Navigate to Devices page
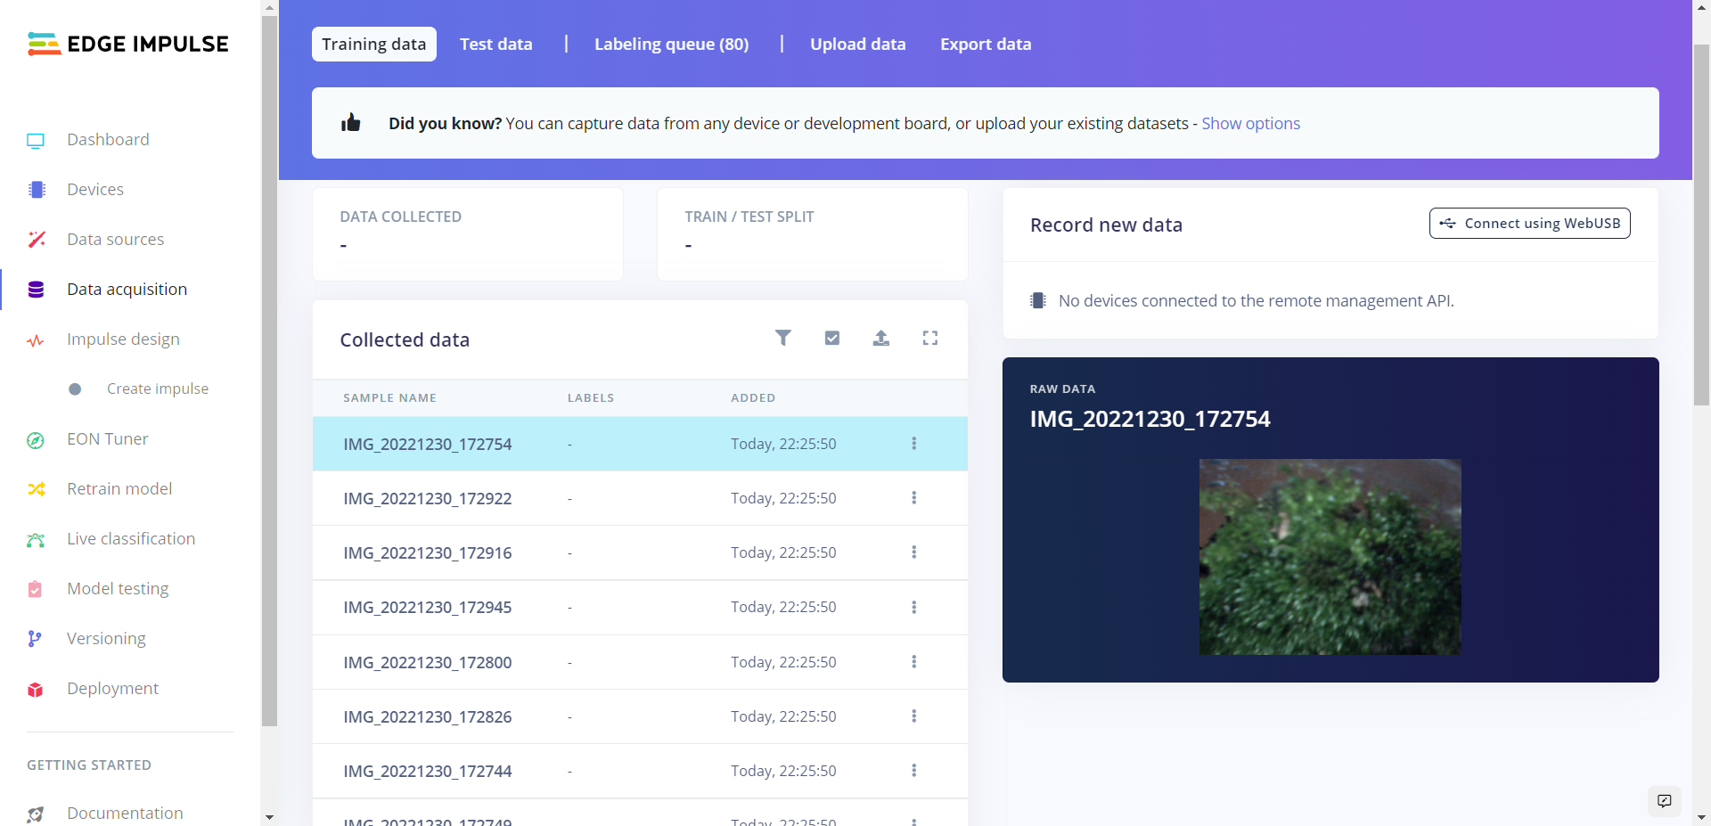 [95, 190]
